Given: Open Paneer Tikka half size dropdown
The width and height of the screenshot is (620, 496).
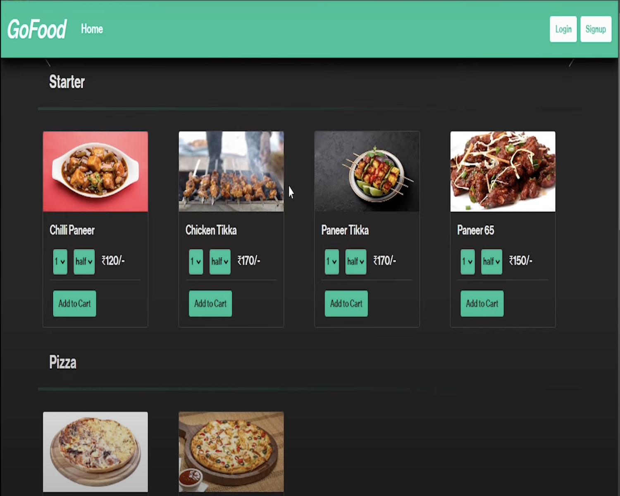Looking at the screenshot, I should (x=355, y=262).
